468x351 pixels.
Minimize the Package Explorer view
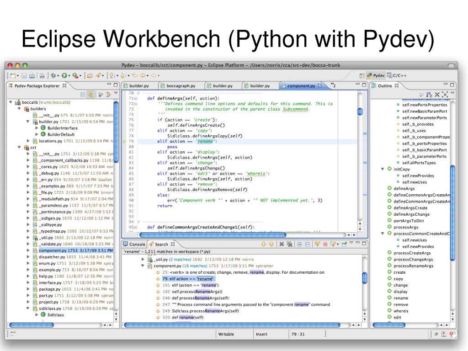(x=109, y=85)
